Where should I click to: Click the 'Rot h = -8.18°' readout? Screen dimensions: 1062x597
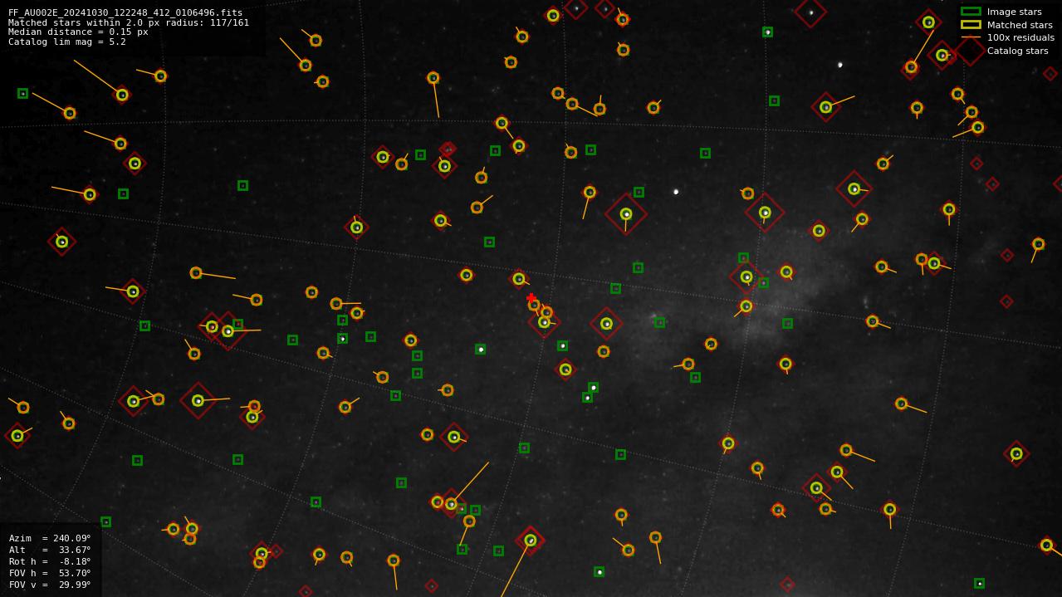tap(50, 561)
